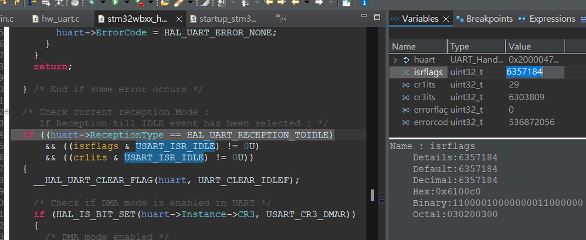Viewport: 586px width, 240px height.
Task: Maximize the editor area
Action: (377, 17)
